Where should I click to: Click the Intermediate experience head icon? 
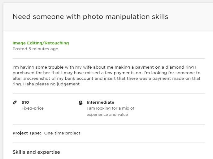(x=80, y=103)
